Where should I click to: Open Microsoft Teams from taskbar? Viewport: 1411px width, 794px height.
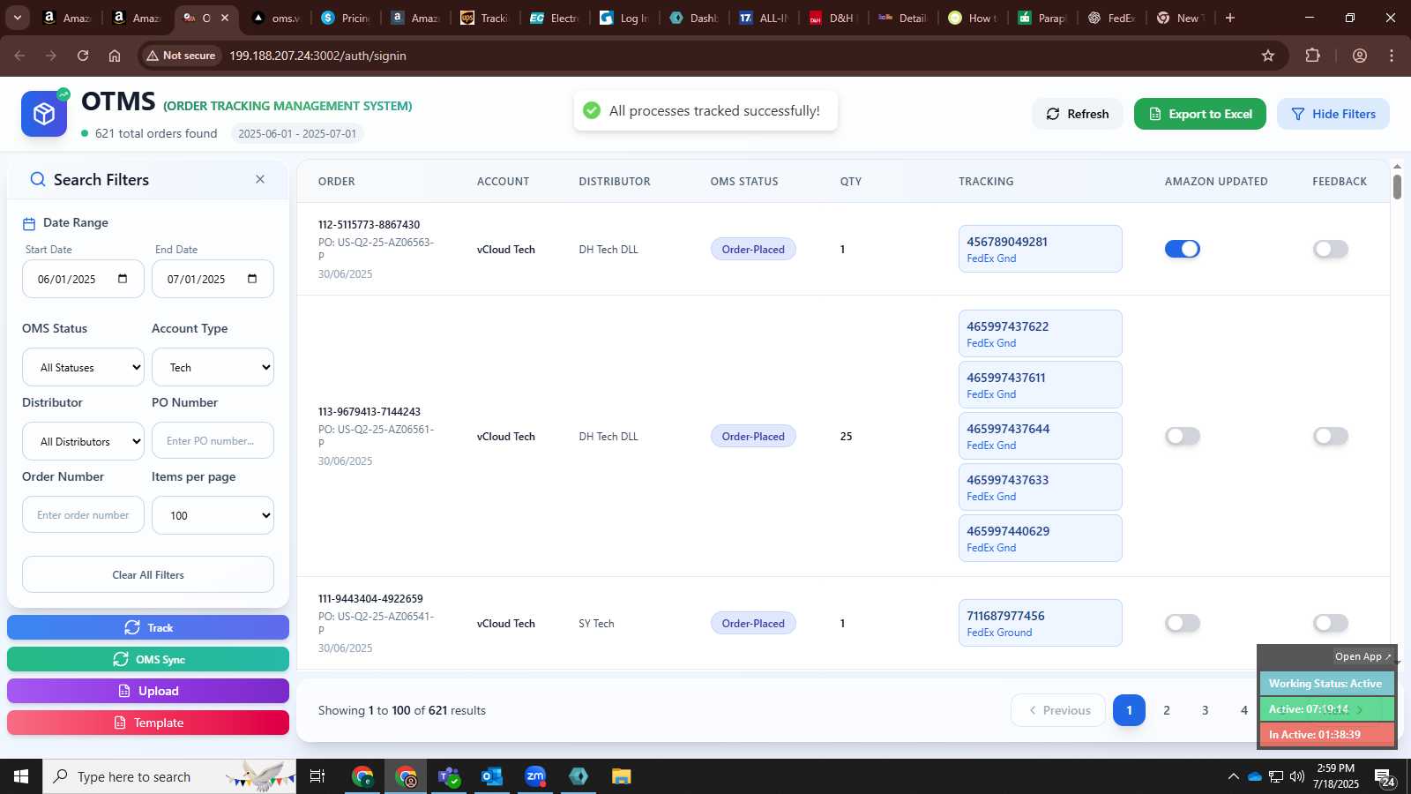click(450, 776)
